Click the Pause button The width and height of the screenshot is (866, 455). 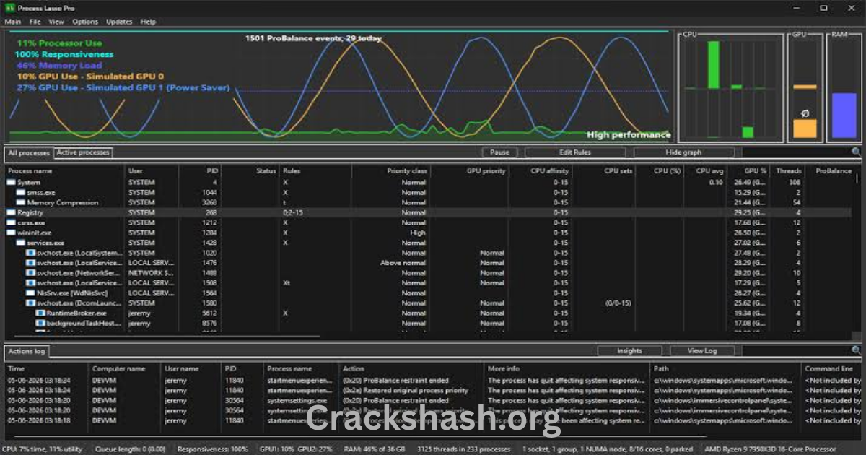click(x=499, y=152)
